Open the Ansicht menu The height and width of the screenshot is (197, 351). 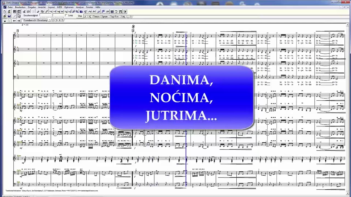[x=42, y=7]
